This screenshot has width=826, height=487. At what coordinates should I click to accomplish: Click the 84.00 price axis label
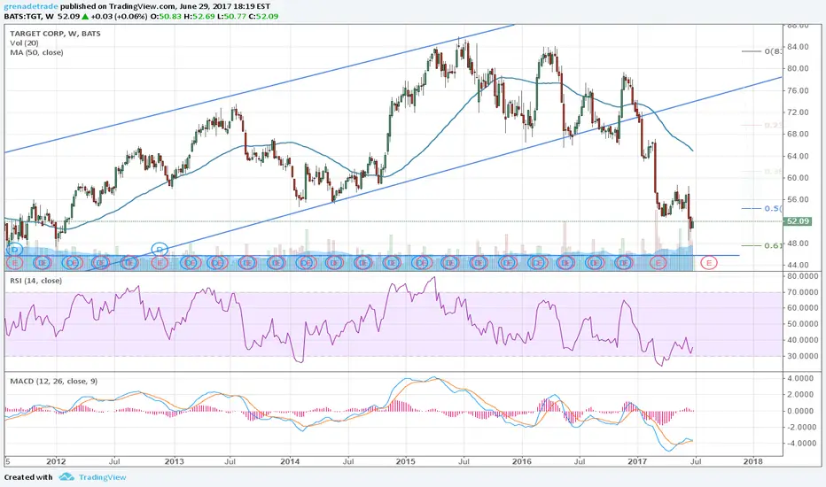click(799, 47)
